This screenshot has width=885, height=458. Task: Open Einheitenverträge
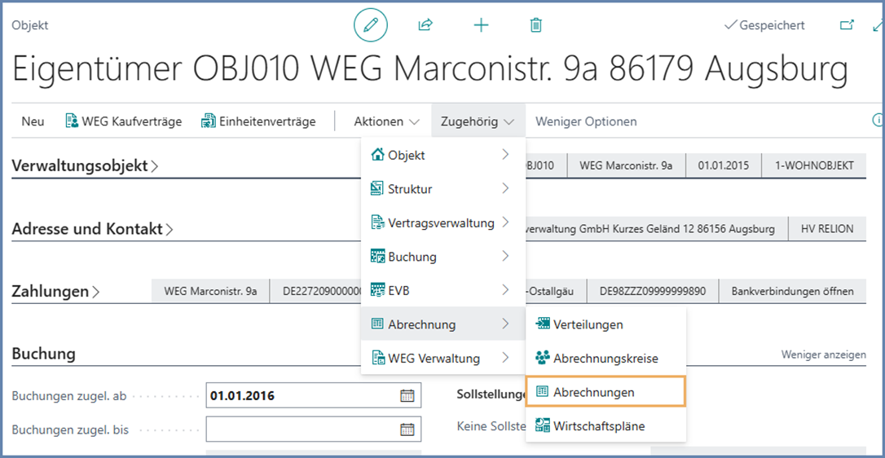(258, 121)
